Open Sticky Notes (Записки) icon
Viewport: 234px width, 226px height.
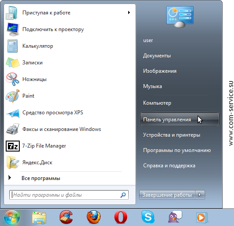13,63
